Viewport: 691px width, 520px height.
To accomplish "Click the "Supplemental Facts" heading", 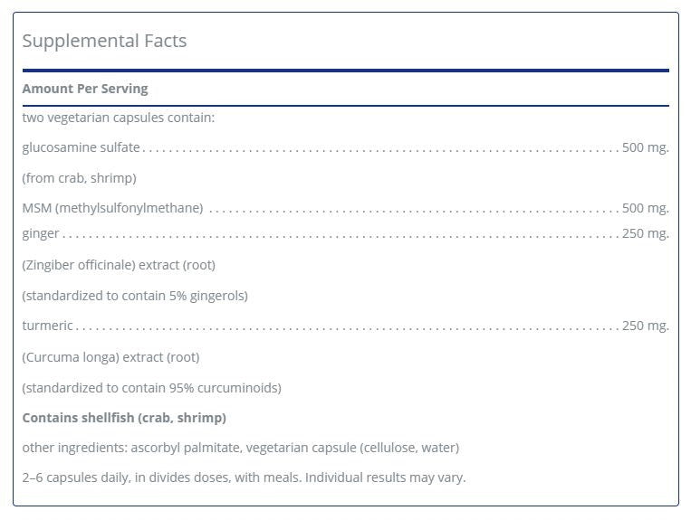I will (104, 42).
